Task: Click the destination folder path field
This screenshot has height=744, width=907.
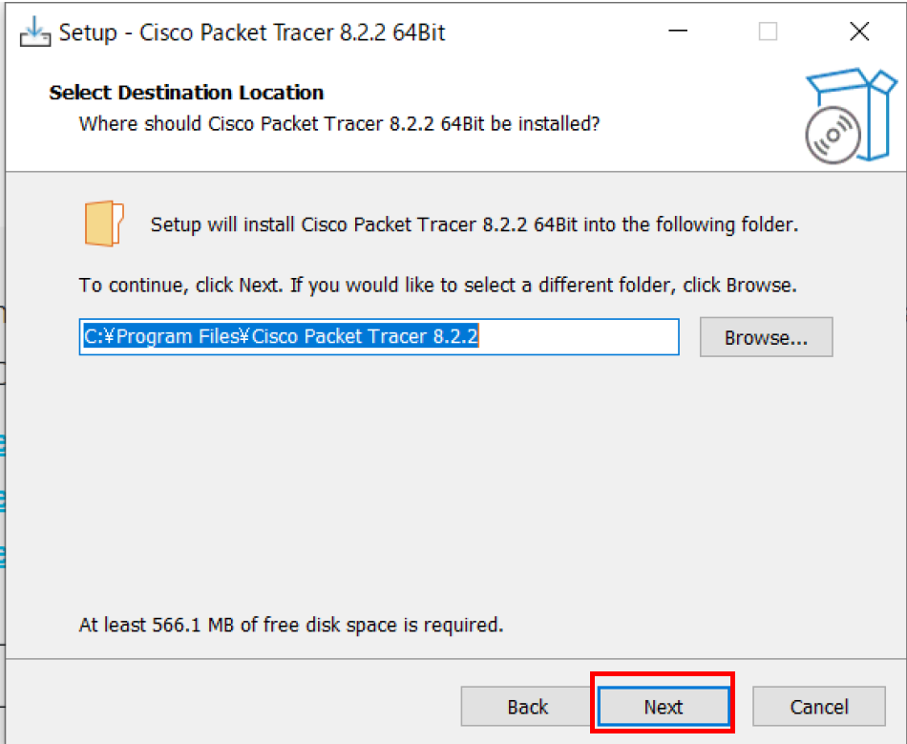Action: [379, 337]
